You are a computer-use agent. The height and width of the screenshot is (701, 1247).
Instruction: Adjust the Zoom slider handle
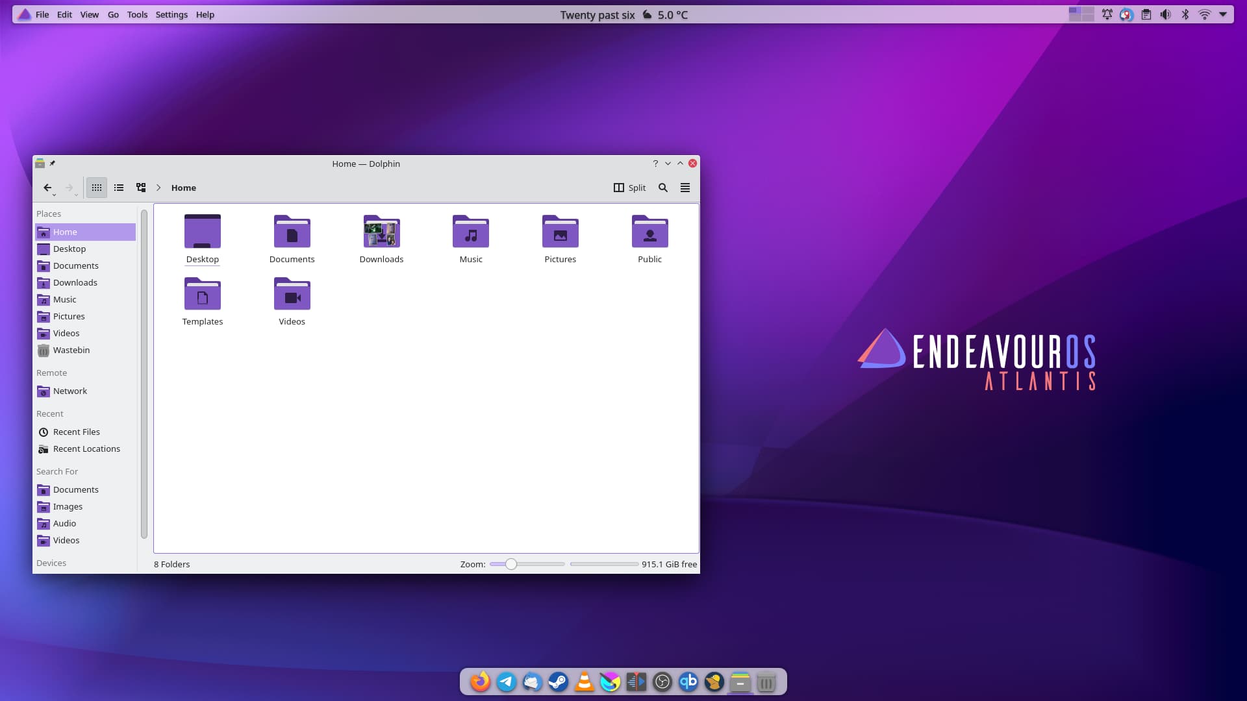(x=511, y=564)
